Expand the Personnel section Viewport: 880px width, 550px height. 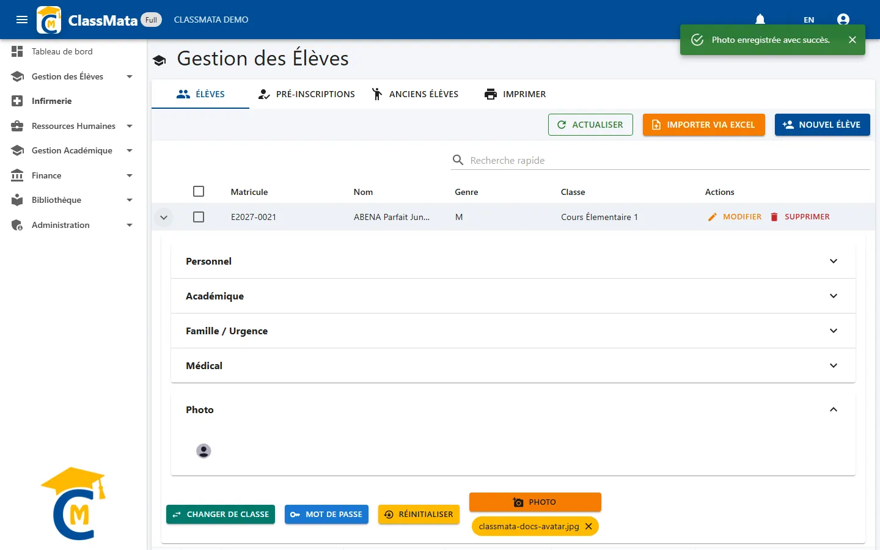point(513,261)
